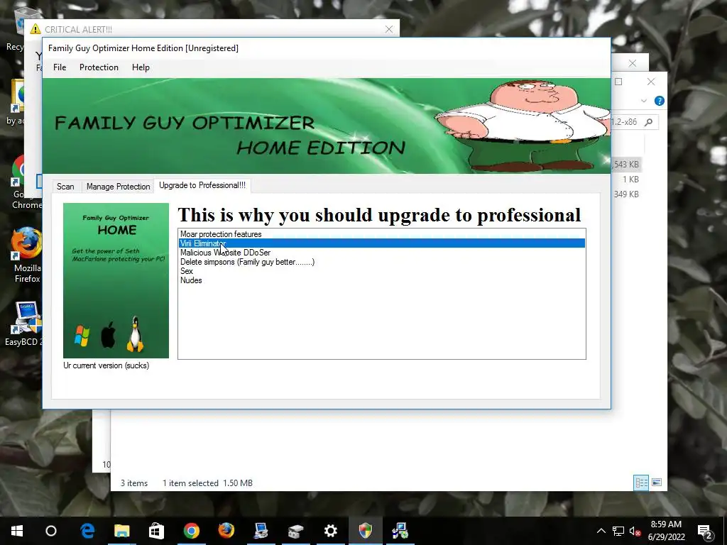This screenshot has width=727, height=545.
Task: Launch Google Chrome from taskbar
Action: point(192,531)
